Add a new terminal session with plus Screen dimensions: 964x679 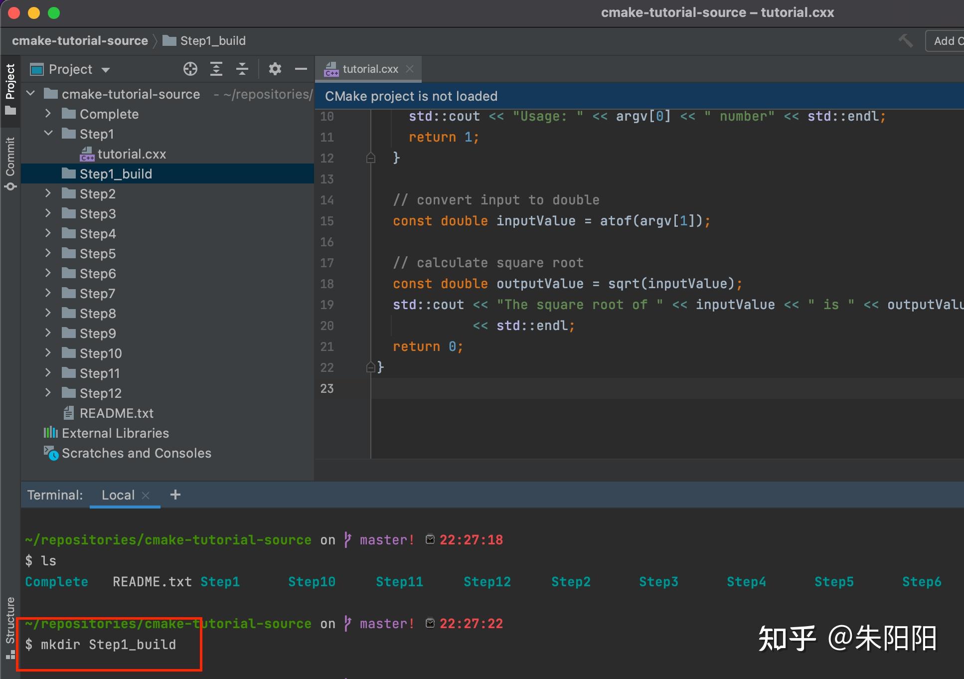tap(175, 495)
